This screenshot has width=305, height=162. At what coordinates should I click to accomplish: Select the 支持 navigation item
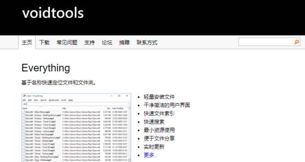click(x=89, y=43)
